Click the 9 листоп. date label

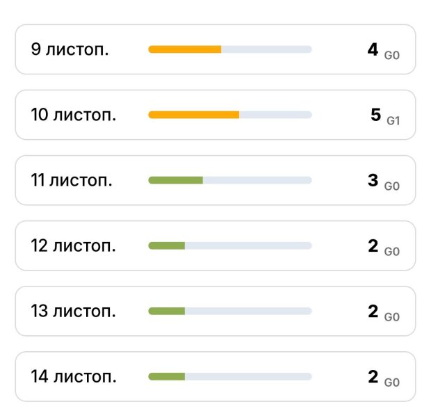point(70,49)
